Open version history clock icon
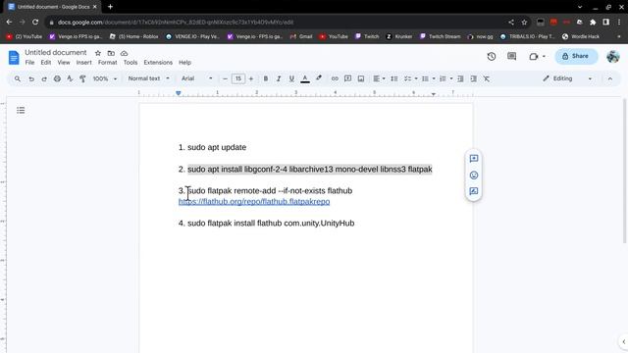Viewport: 628px width, 353px height. 492,57
